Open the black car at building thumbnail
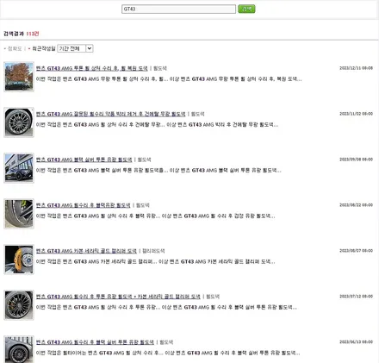The height and width of the screenshot is (363, 379). [x=19, y=168]
